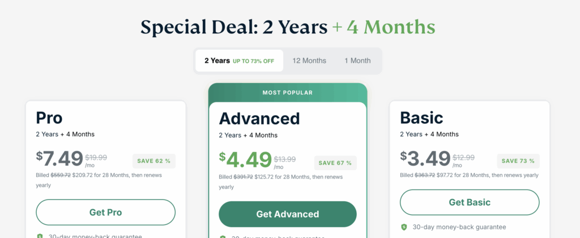Click the SAVE 73 % badge
The image size is (580, 238).
(x=518, y=161)
